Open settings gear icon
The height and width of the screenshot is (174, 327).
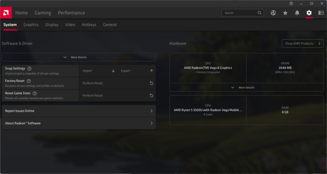pyautogui.click(x=309, y=13)
